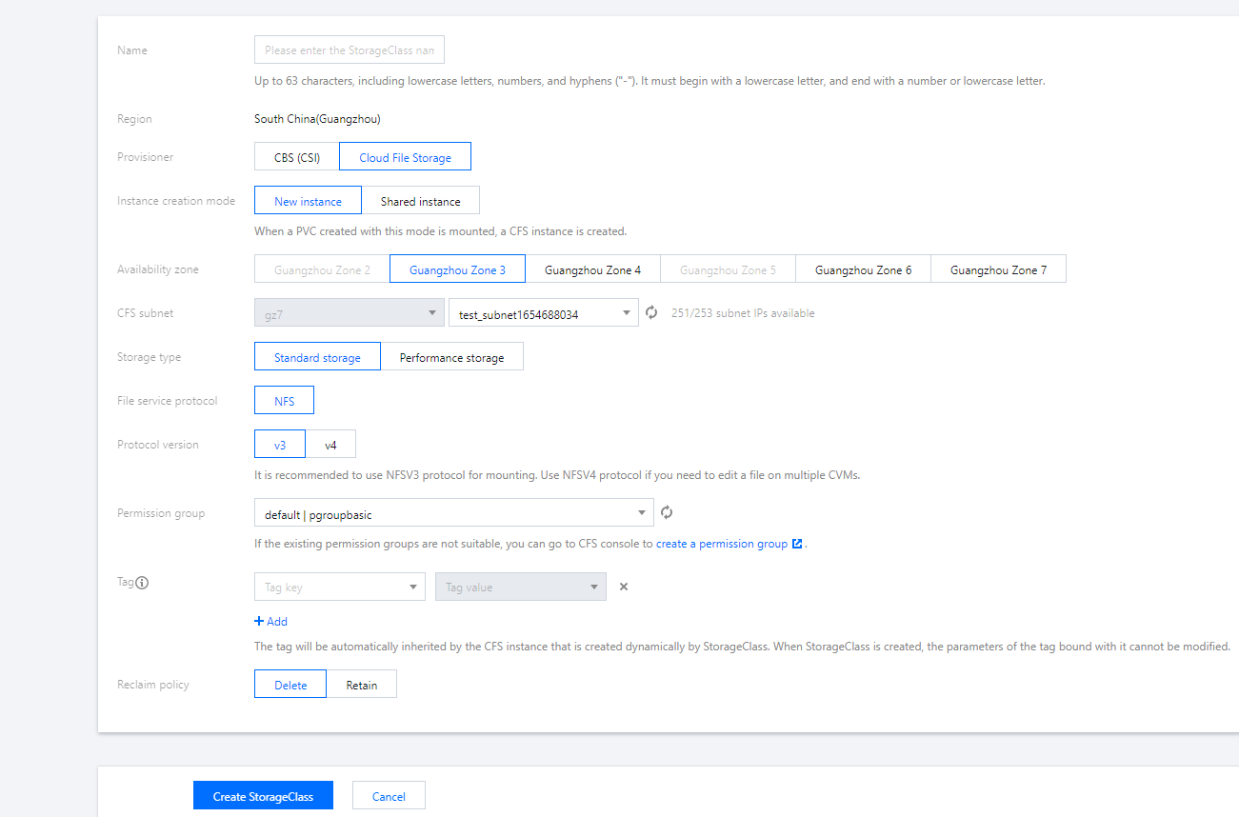This screenshot has width=1239, height=817.
Task: Select Guangzhou Zone 4 availability zone
Action: [592, 269]
